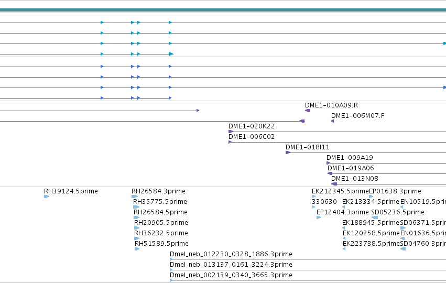Pick the EK188945.5prime EST label
This screenshot has height=283, width=446.
tap(371, 223)
